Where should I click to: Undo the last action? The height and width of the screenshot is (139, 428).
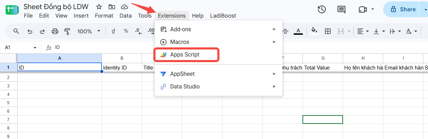coord(30,31)
